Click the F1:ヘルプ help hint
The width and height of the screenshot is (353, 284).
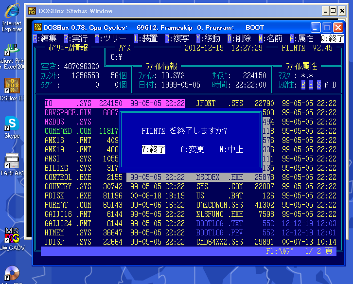[280, 251]
